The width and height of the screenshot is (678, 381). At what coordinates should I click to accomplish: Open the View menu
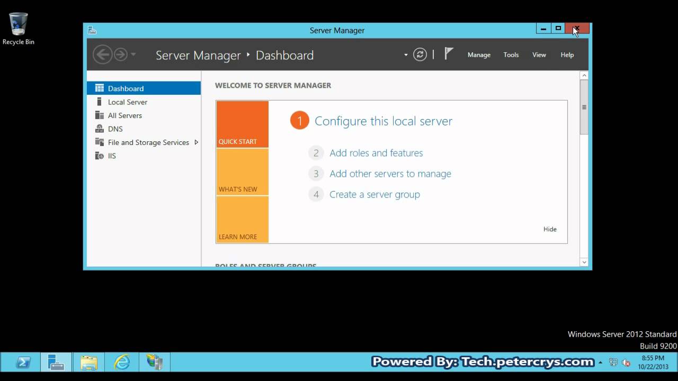click(539, 55)
